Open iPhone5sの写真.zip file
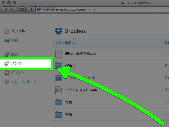Image resolution: width=169 pixels, height=127 pixels. (80, 53)
